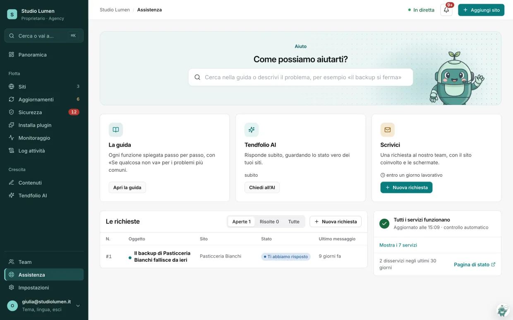Click the Team people icon
The width and height of the screenshot is (513, 320).
(12, 262)
